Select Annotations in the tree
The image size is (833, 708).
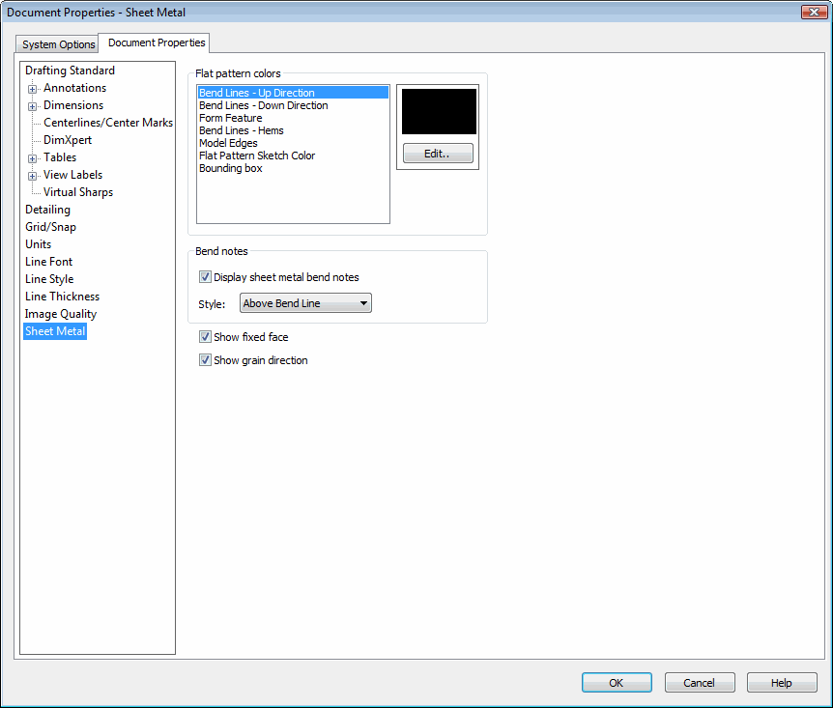click(75, 88)
